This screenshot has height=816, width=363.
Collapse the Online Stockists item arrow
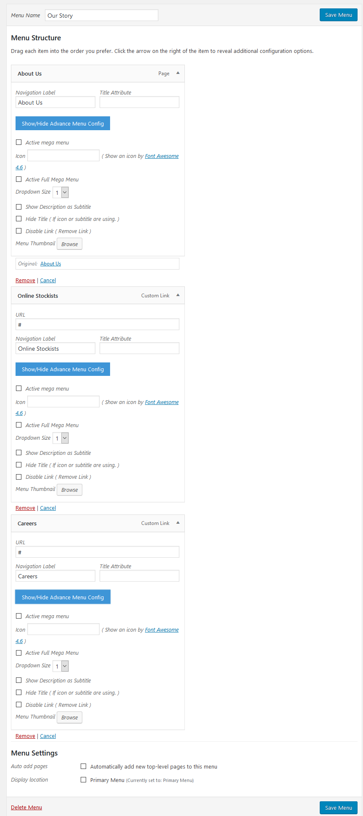pos(178,295)
